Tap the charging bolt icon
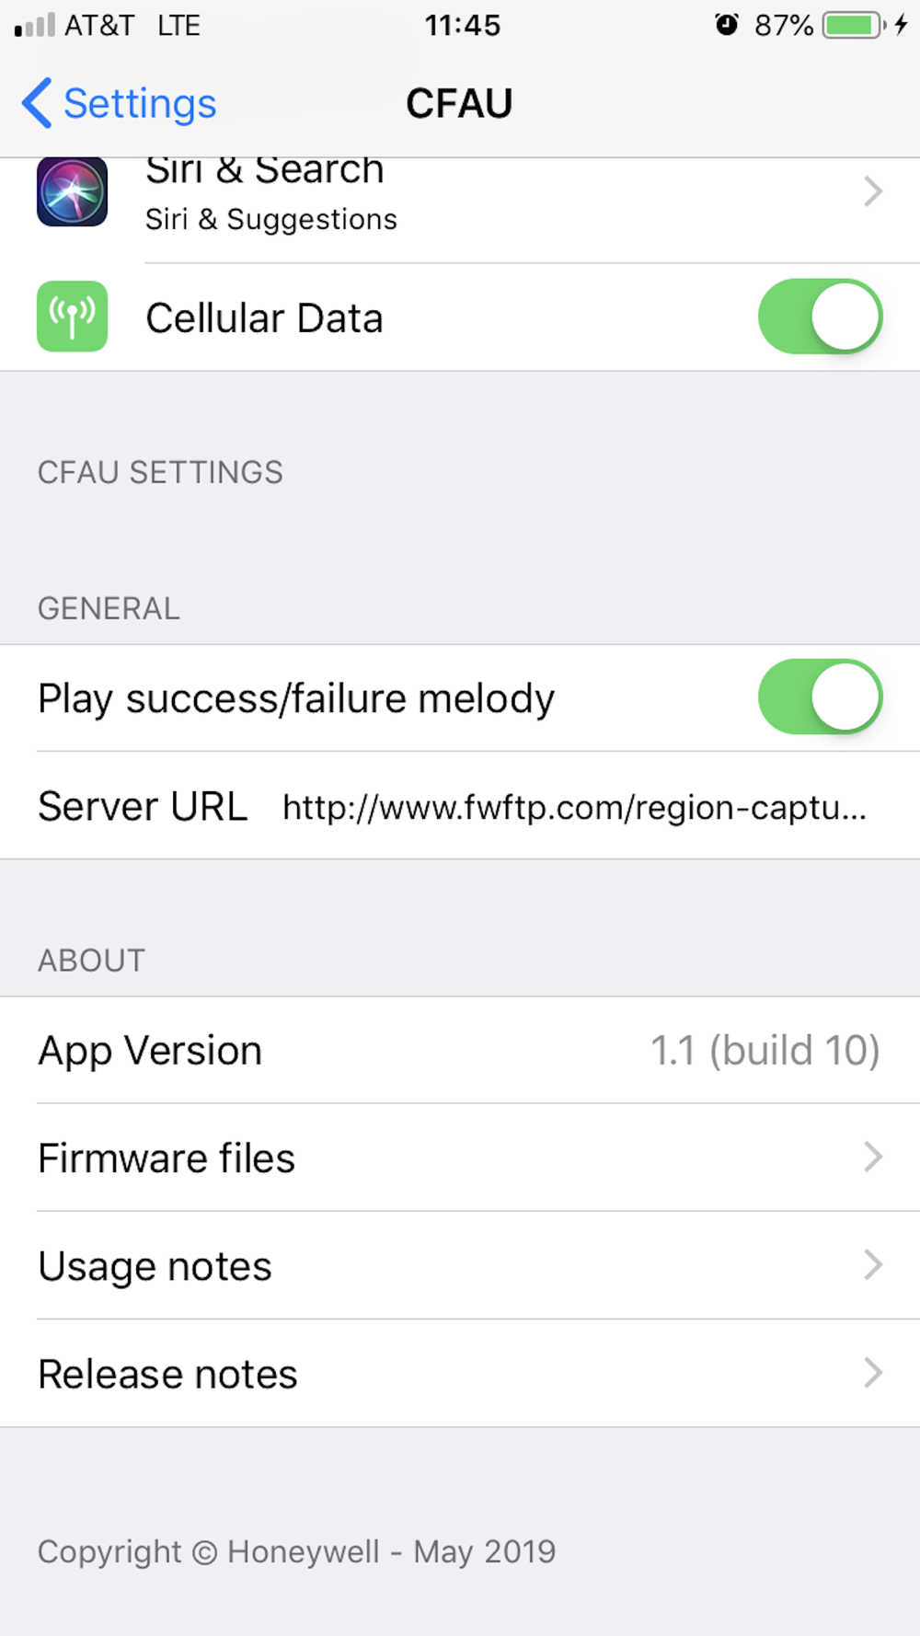920x1636 pixels. point(901,25)
